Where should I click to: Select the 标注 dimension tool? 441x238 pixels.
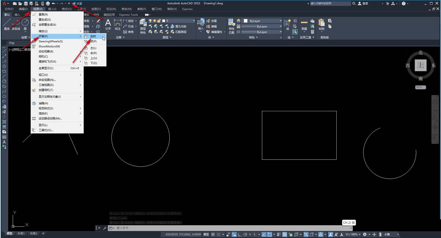[x=118, y=25]
